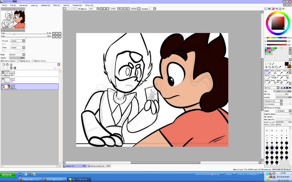Toggle pressure Size checkbox
Image resolution: width=292 pixels, height=182 pixels.
pos(277,125)
